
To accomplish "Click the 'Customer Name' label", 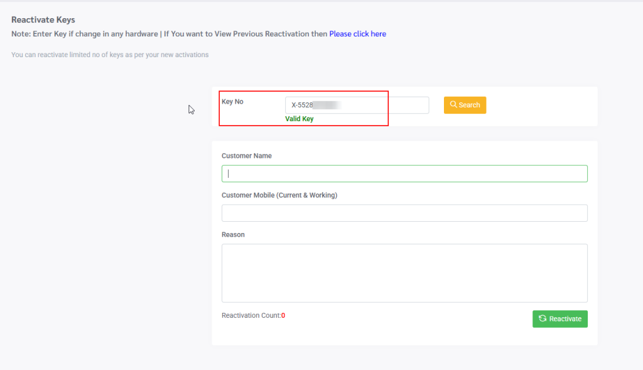I will pos(247,156).
